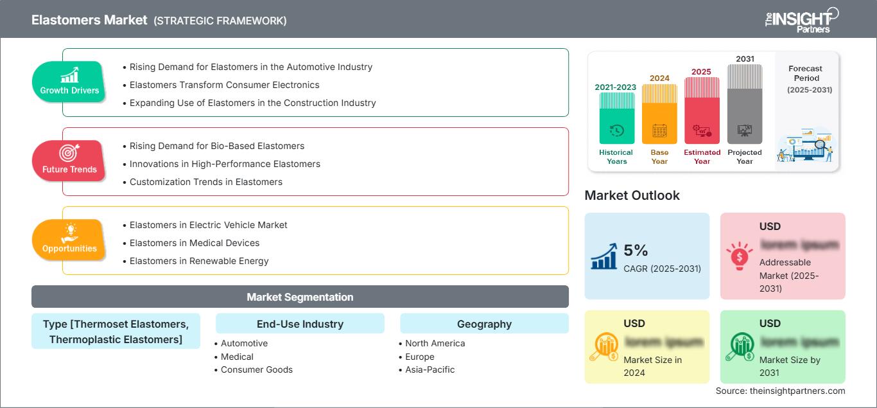
Task: Switch to the End-Use Industry section
Action: tap(300, 323)
